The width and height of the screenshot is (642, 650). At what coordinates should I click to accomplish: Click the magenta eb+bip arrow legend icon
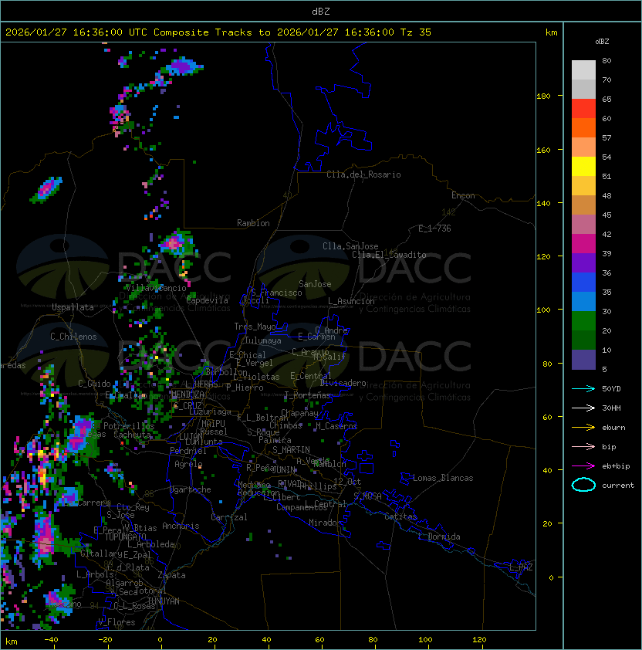[583, 466]
